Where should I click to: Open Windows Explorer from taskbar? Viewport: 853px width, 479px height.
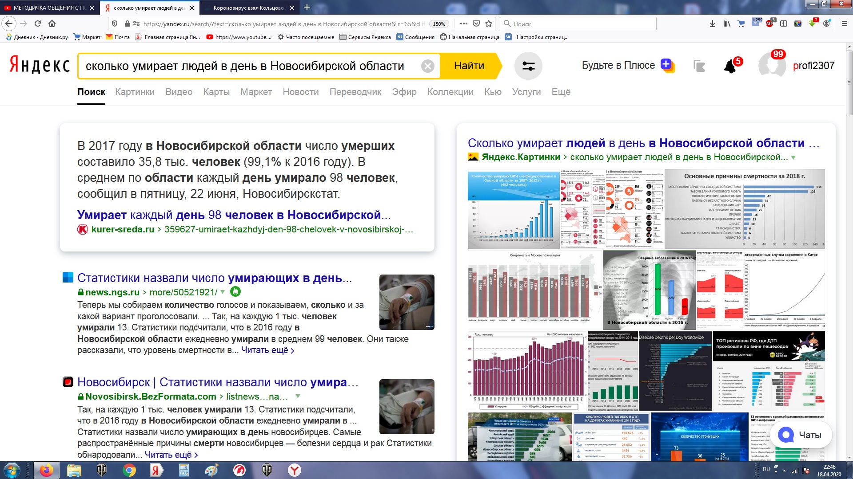click(74, 470)
